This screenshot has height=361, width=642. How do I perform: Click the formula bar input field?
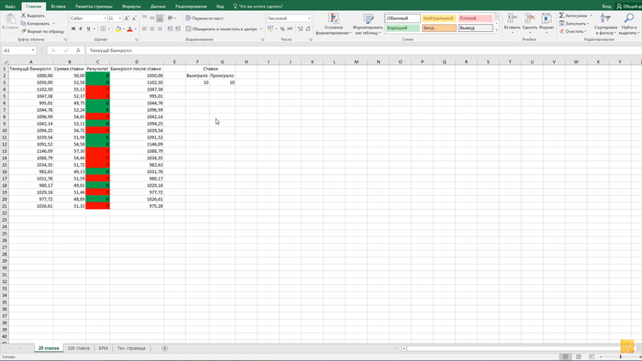[x=363, y=50]
